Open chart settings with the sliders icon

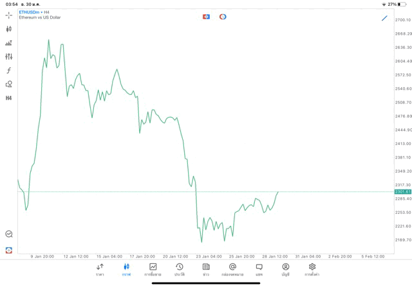[x=9, y=57]
